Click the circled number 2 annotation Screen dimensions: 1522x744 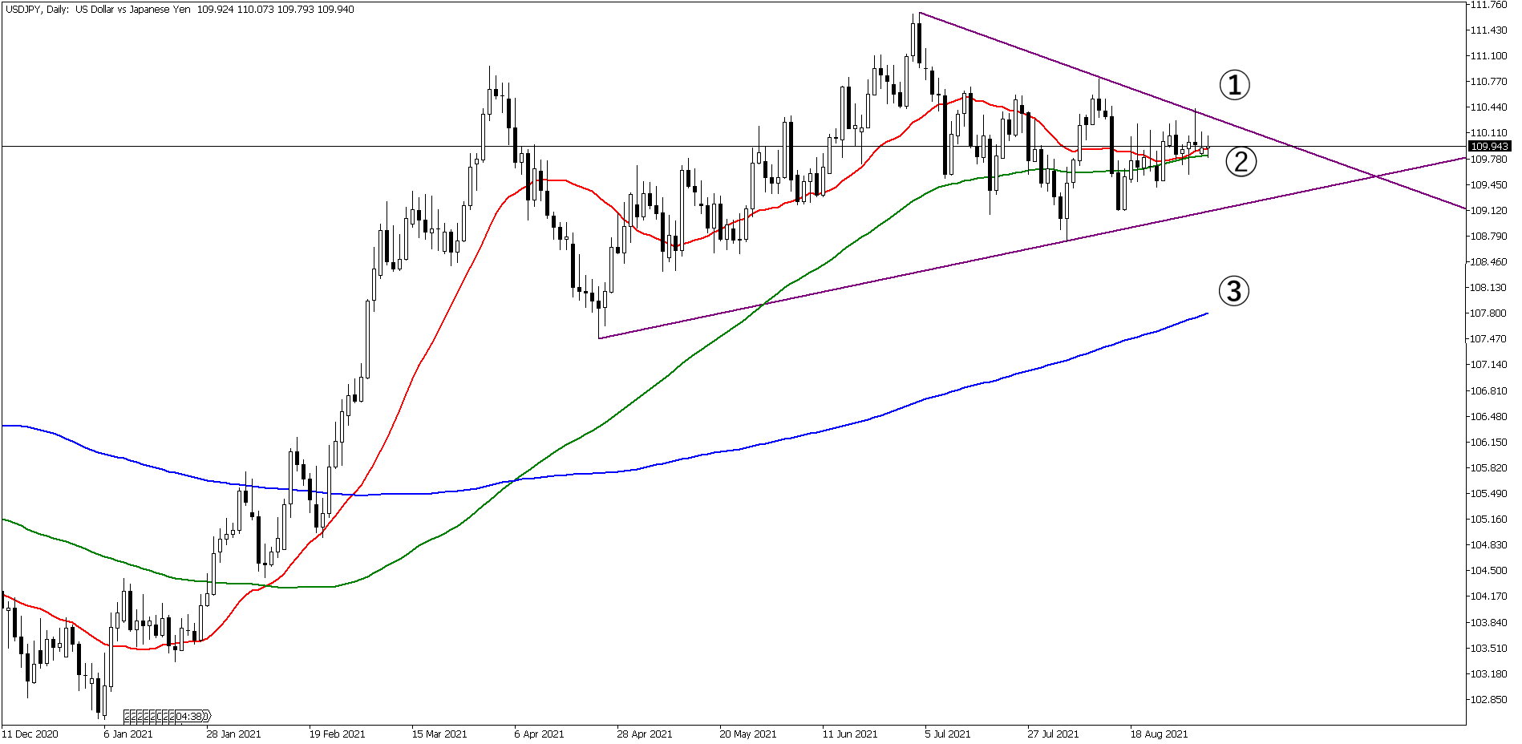pyautogui.click(x=1241, y=162)
